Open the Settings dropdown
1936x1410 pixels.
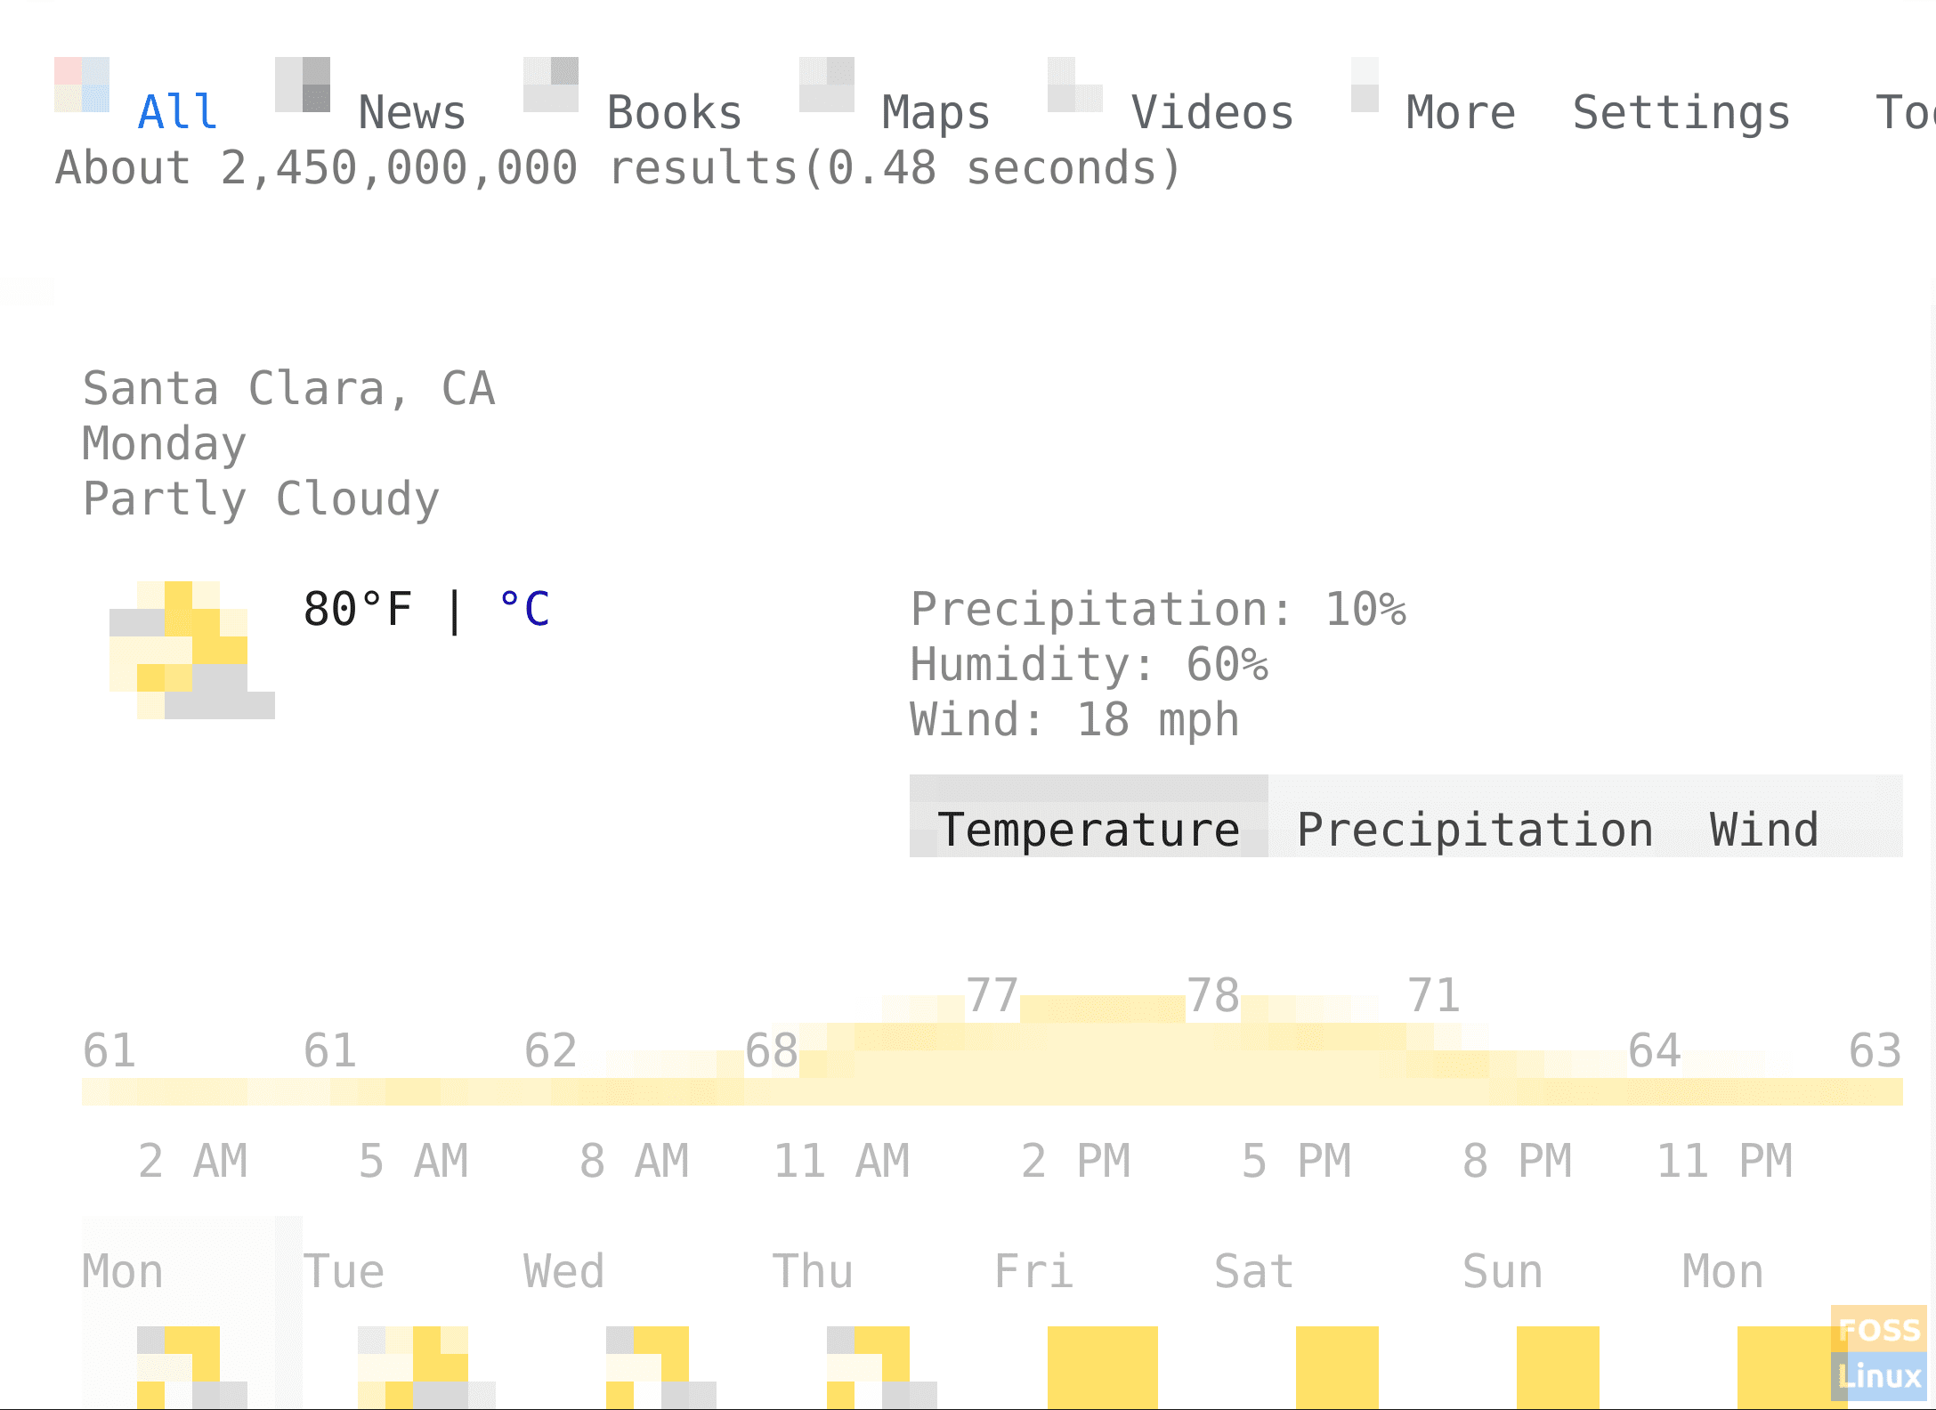[1681, 113]
